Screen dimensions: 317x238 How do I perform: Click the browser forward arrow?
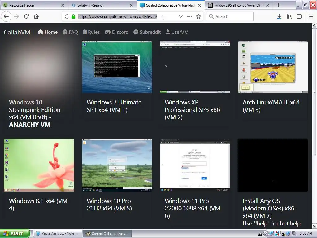16,17
